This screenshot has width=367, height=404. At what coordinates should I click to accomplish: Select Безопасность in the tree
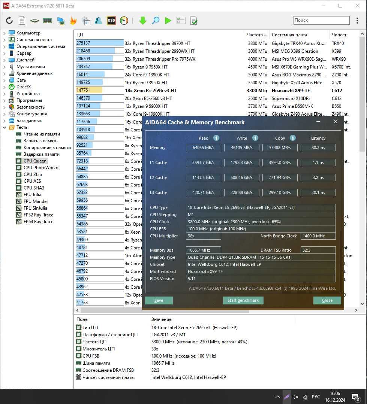point(30,107)
